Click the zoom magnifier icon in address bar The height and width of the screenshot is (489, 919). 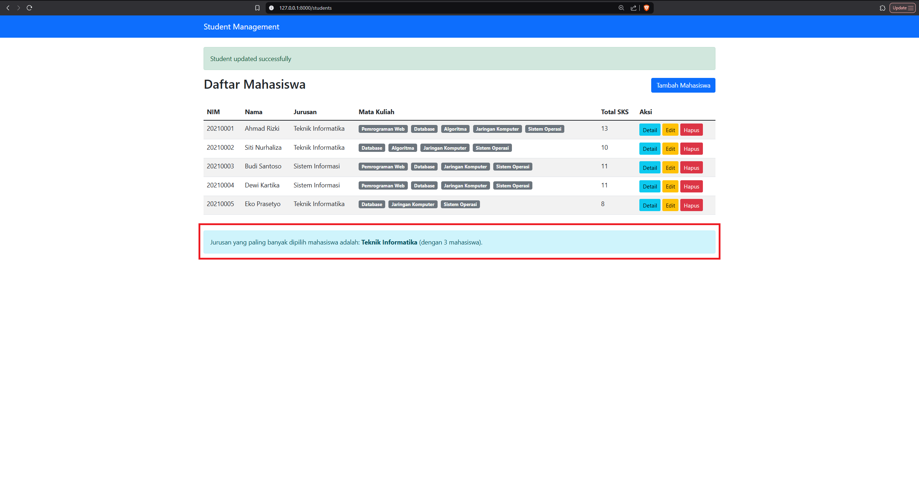(x=621, y=8)
